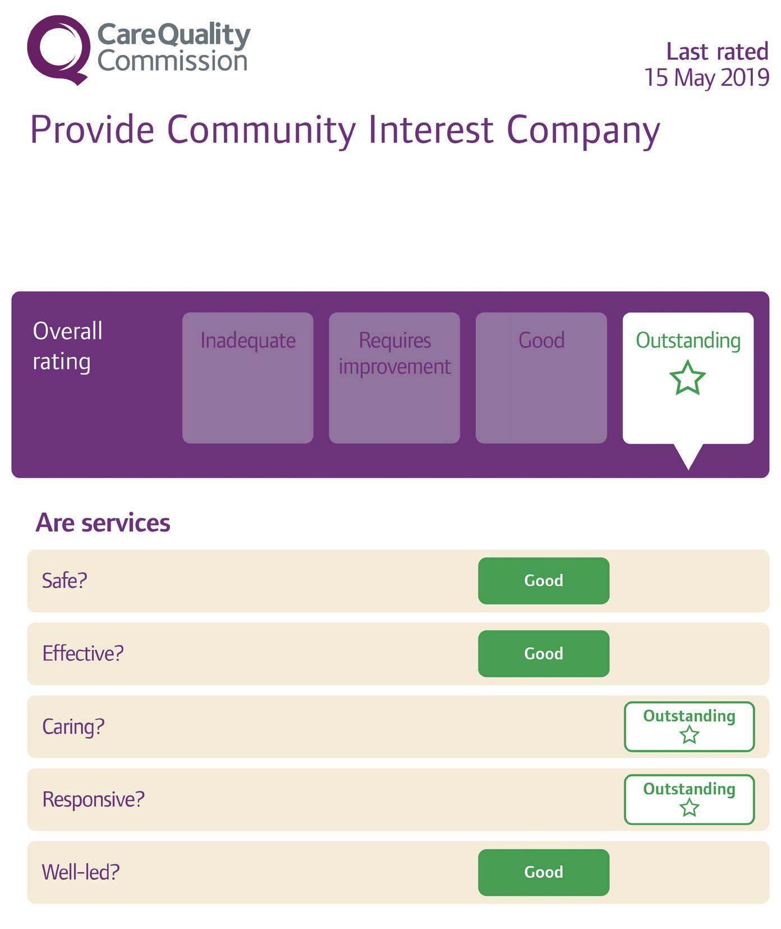Screen dimensions: 781x929
Task: Select the Good overall rating tile
Action: [541, 378]
